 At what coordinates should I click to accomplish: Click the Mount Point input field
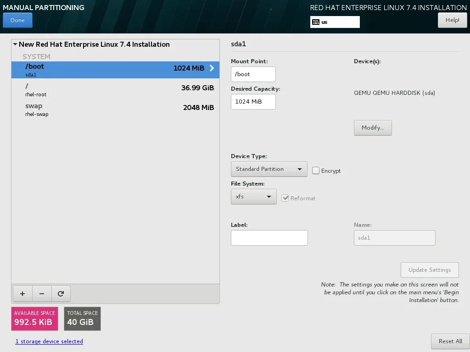pos(253,74)
